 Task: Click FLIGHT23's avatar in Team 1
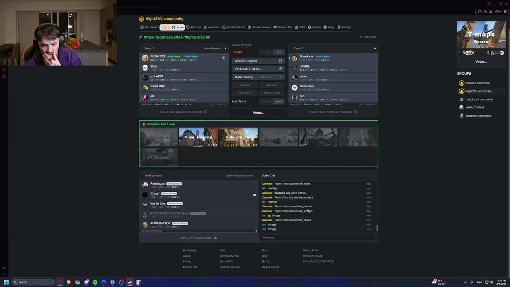click(145, 58)
